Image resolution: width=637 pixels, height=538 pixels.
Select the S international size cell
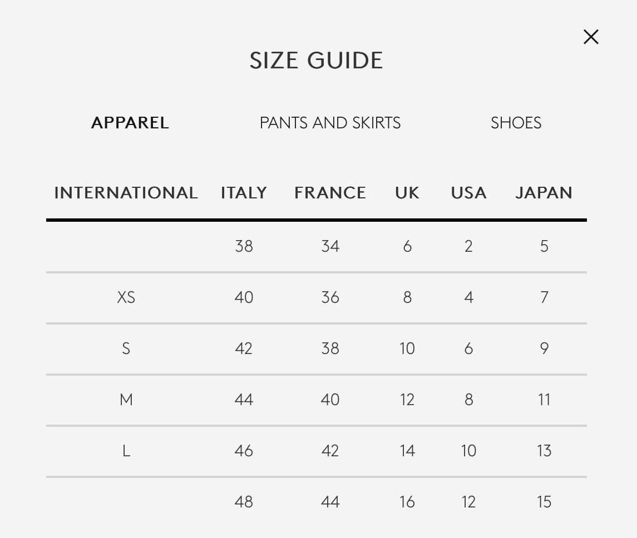pyautogui.click(x=126, y=348)
